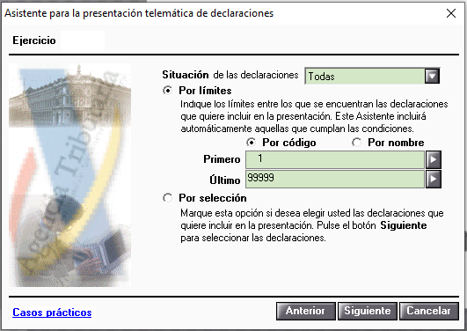Click the Ejercicio label
The height and width of the screenshot is (331, 467).
click(34, 40)
